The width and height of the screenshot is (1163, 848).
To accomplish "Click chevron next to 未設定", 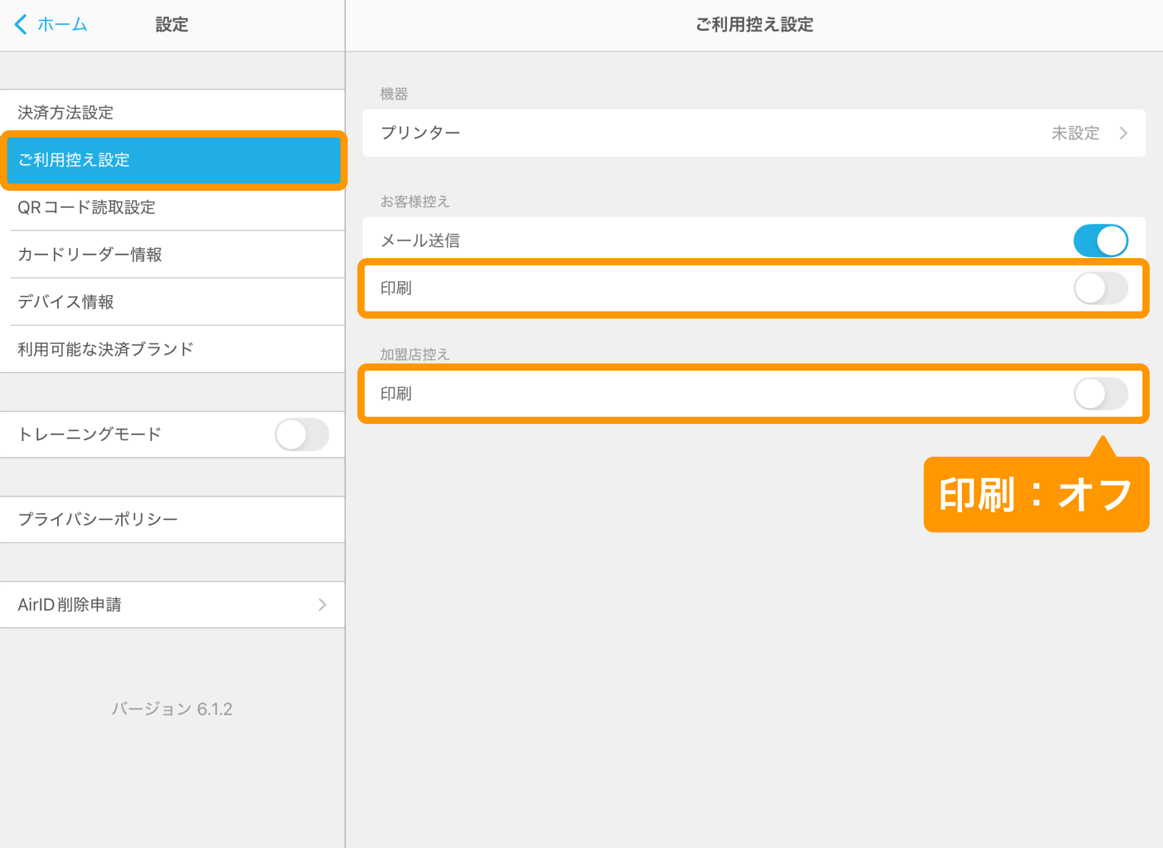I will [x=1124, y=133].
